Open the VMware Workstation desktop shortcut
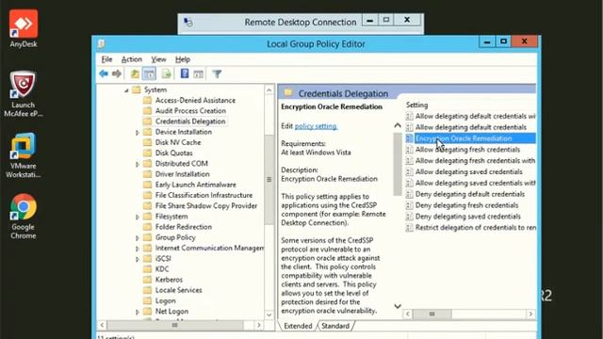 coord(23,155)
